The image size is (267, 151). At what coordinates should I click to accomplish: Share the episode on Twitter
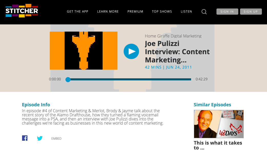click(x=40, y=138)
